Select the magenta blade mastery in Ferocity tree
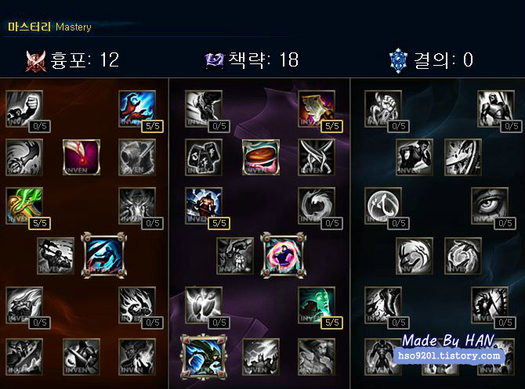The width and height of the screenshot is (525, 389). [81, 157]
